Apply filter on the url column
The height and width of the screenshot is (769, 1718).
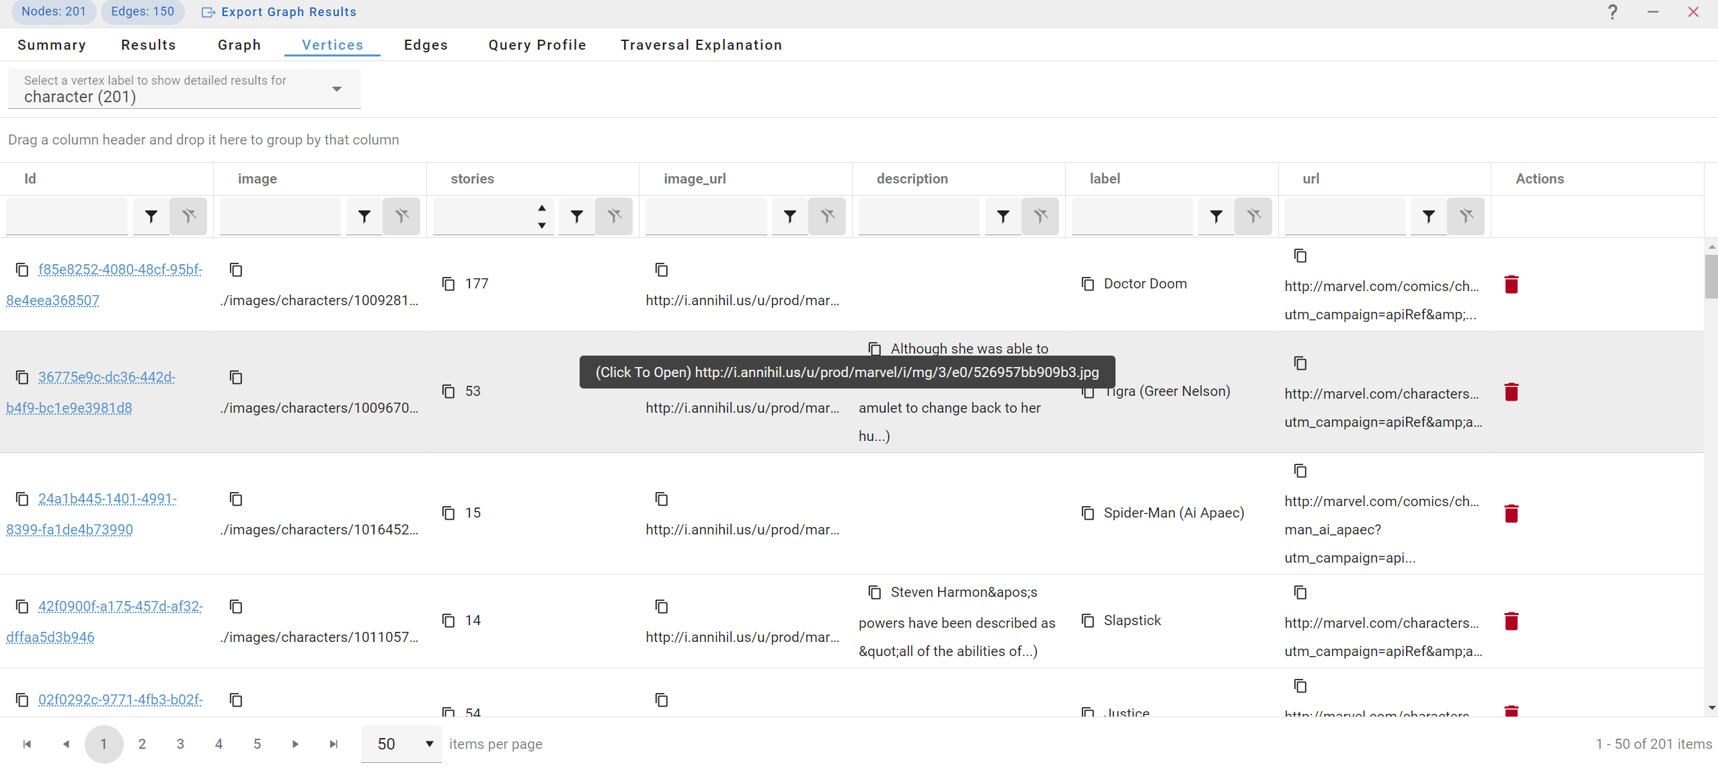tap(1429, 216)
